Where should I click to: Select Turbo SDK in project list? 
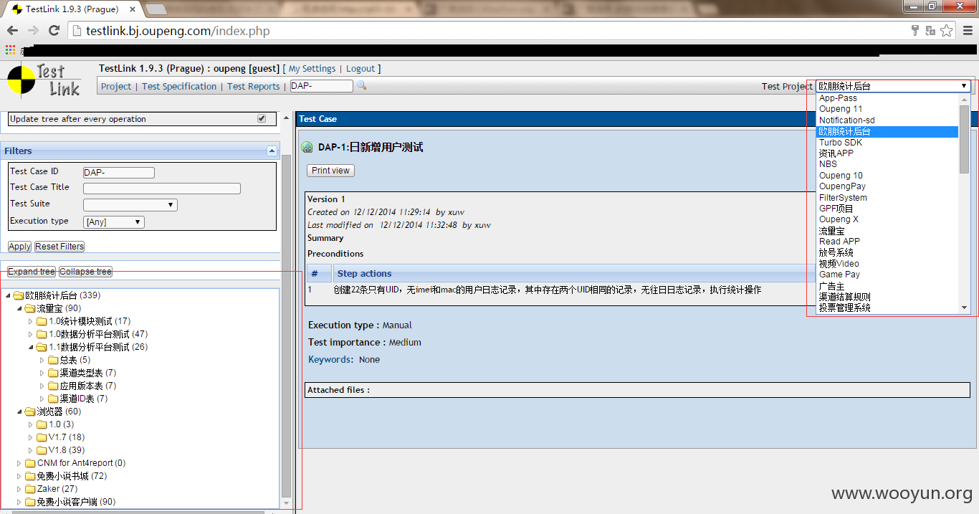coord(887,142)
